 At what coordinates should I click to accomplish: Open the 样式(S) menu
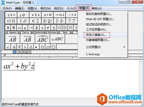59,9
